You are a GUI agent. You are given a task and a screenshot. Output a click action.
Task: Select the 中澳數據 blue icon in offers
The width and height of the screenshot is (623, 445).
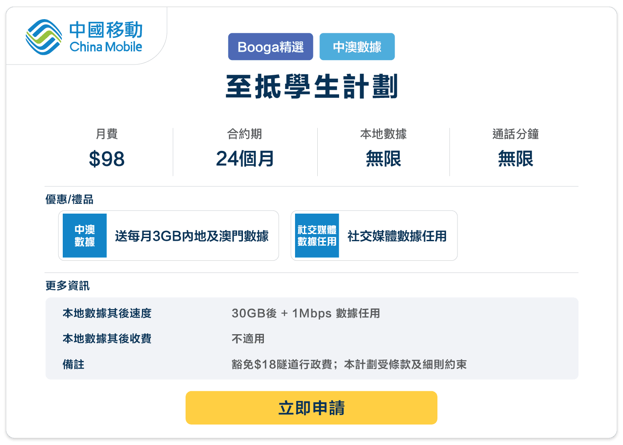pyautogui.click(x=85, y=235)
